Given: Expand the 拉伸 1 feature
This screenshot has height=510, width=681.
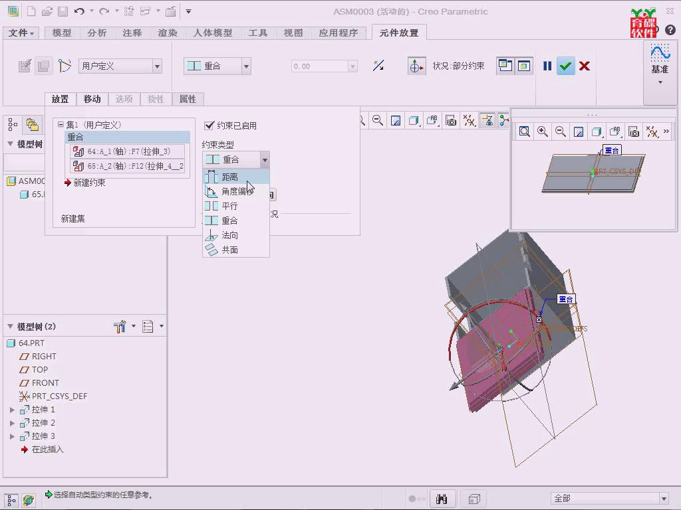Looking at the screenshot, I should click(12, 410).
